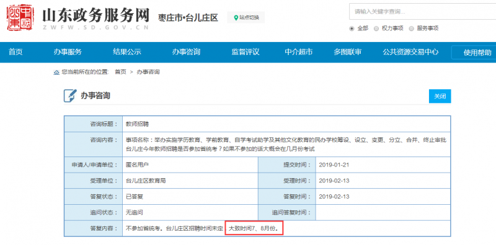Click the red China government seal logo
Screen dimensions: 496x245
[x=20, y=18]
